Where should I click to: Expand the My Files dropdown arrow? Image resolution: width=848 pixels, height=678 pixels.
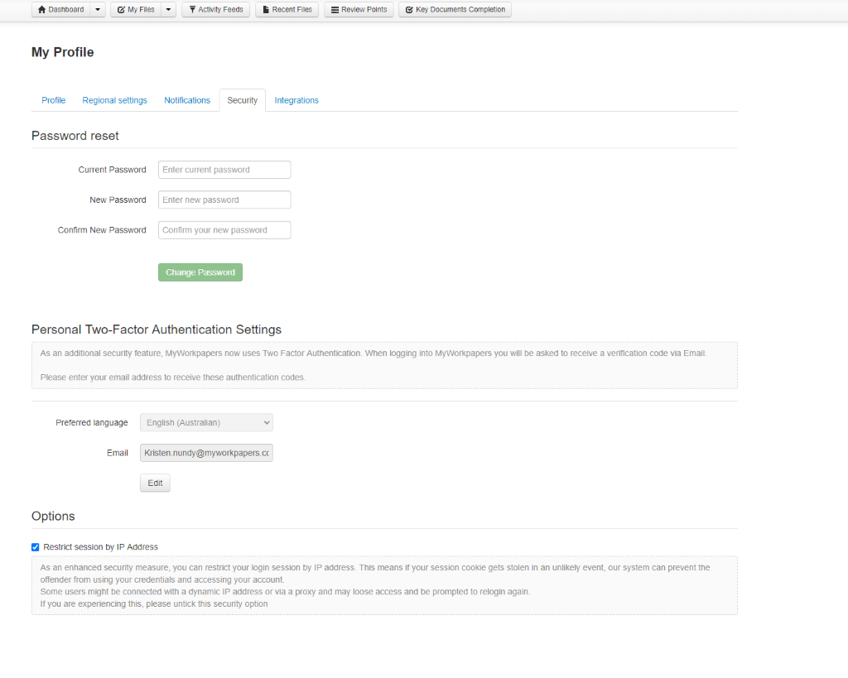click(x=169, y=10)
